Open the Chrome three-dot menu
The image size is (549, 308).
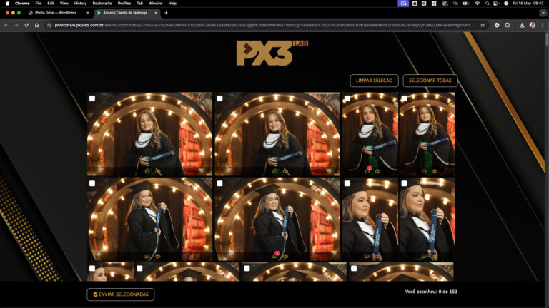pos(543,25)
